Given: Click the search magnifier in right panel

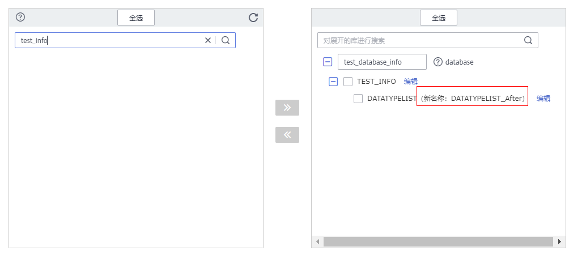Looking at the screenshot, I should point(528,40).
